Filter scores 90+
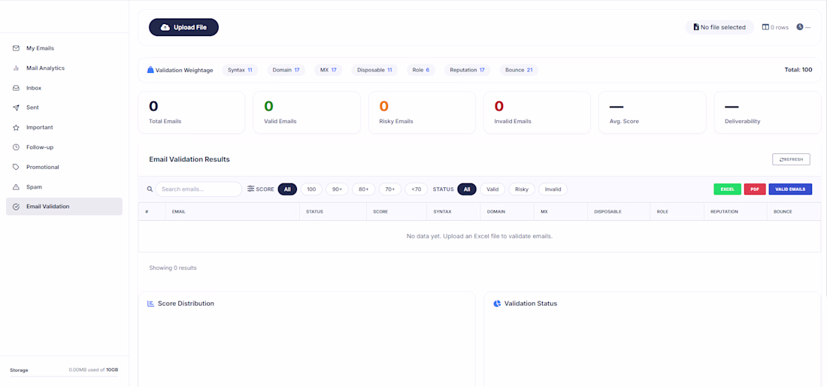The image size is (827, 387). coord(338,189)
